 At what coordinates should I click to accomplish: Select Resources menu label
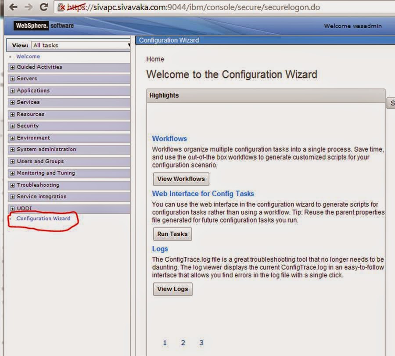click(30, 114)
